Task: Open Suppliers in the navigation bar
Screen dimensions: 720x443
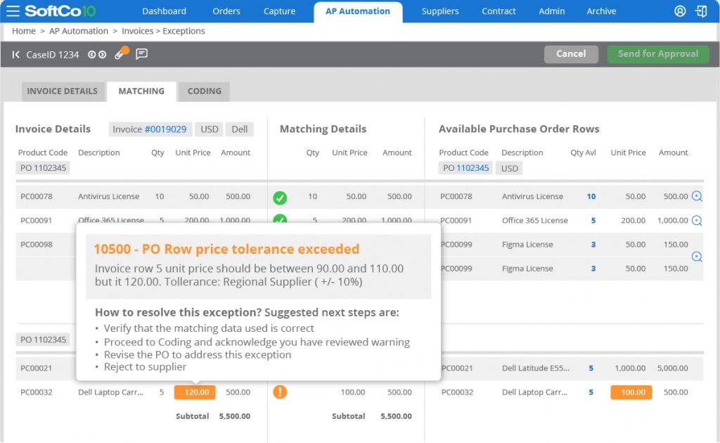Action: coord(440,11)
